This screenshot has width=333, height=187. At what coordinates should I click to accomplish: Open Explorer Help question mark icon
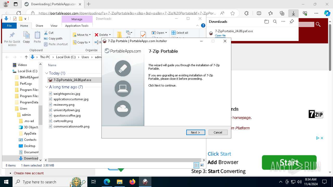tap(203, 25)
